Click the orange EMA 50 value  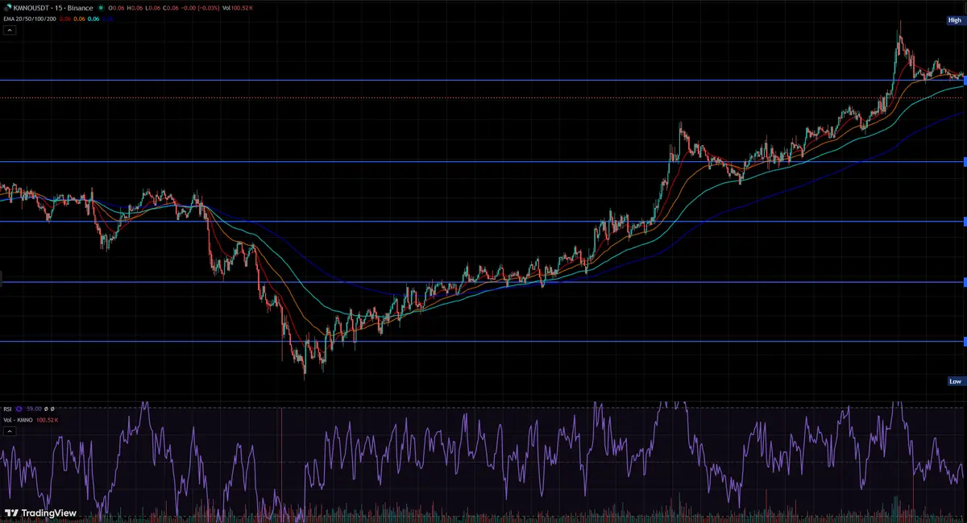point(79,19)
